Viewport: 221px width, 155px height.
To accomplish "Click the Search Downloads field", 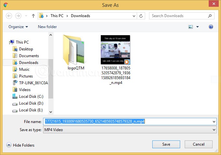I will pyautogui.click(x=178, y=16).
